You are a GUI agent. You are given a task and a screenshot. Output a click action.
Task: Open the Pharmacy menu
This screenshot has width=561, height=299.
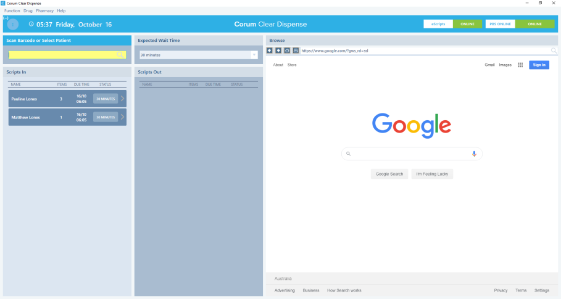click(x=44, y=11)
